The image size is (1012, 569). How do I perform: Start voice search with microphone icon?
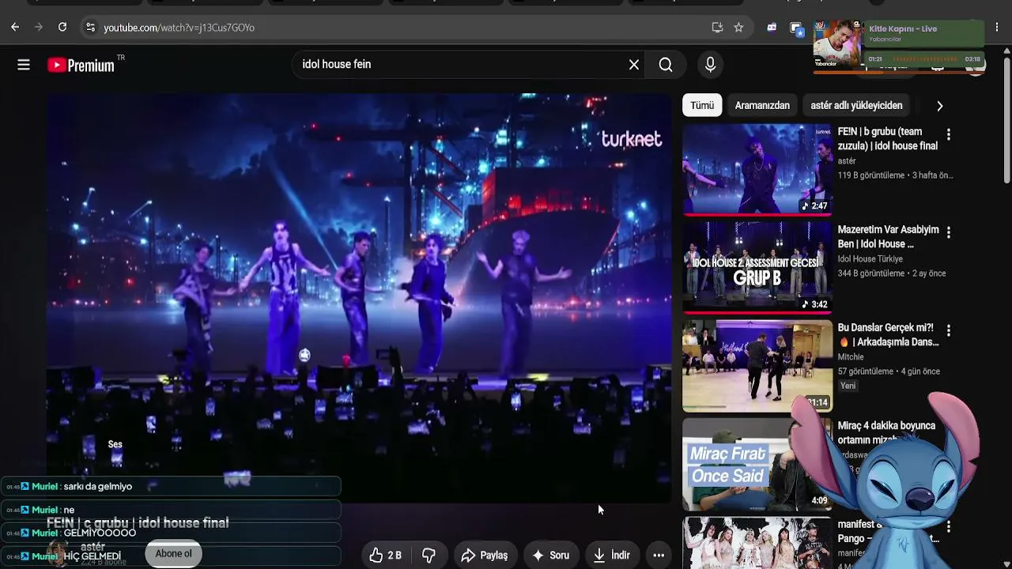point(710,65)
